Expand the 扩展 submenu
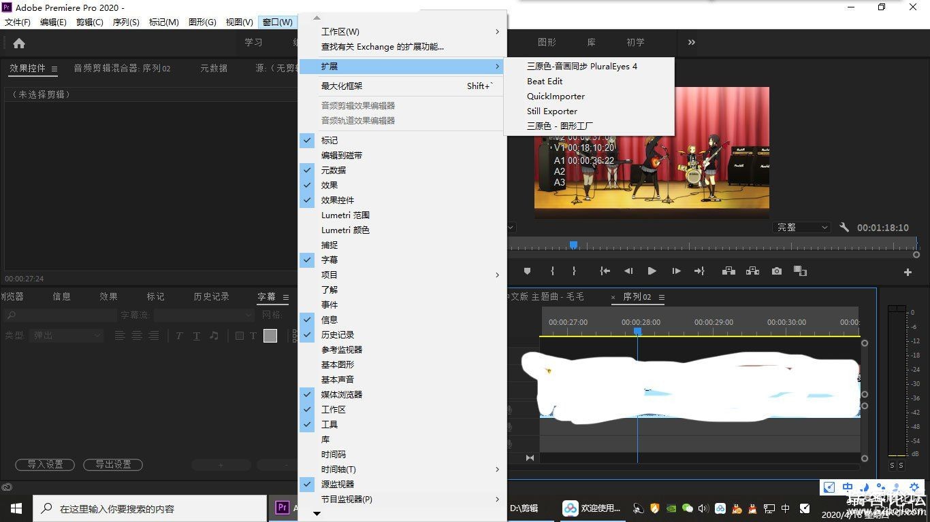This screenshot has width=930, height=522. click(402, 66)
